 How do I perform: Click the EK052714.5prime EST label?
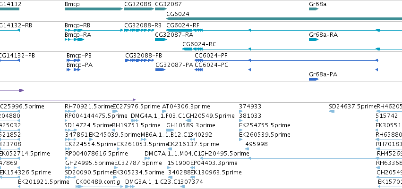25,154
